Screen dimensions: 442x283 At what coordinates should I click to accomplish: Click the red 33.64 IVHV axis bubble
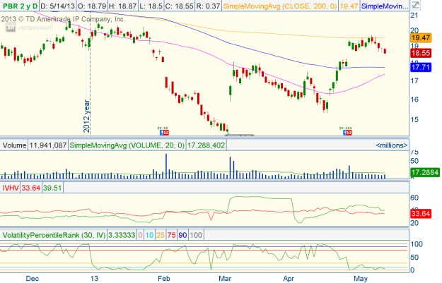pos(421,214)
